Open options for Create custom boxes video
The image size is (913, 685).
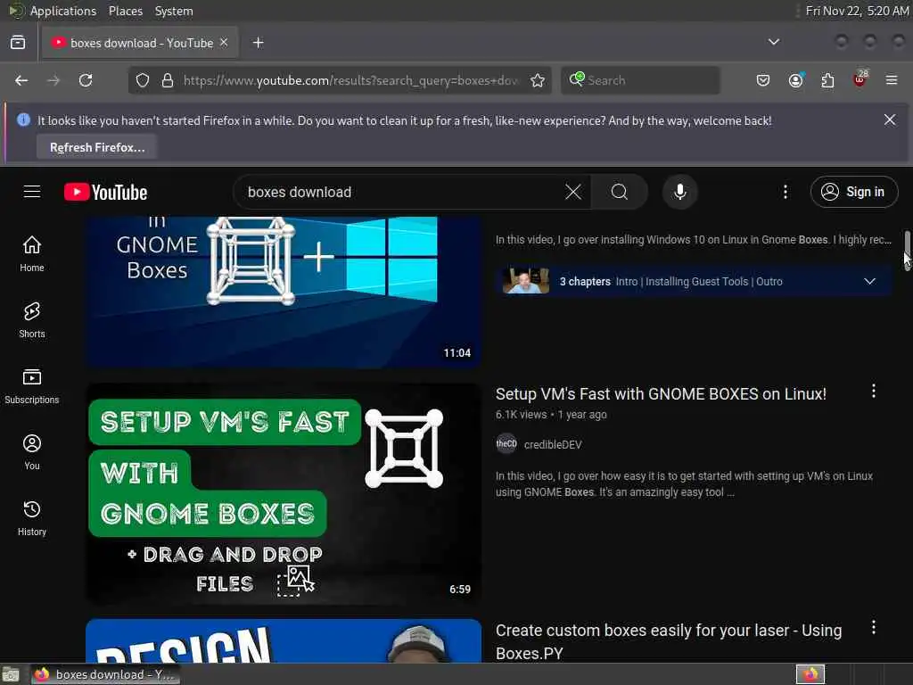874,627
